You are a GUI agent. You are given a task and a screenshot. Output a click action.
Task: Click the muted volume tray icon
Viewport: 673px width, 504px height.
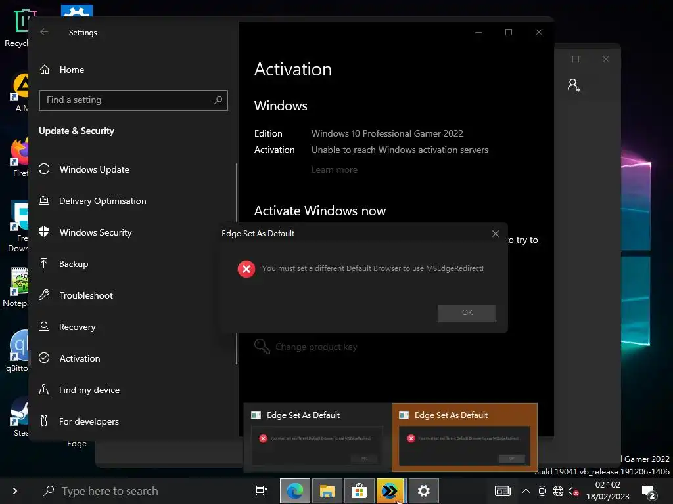point(573,491)
